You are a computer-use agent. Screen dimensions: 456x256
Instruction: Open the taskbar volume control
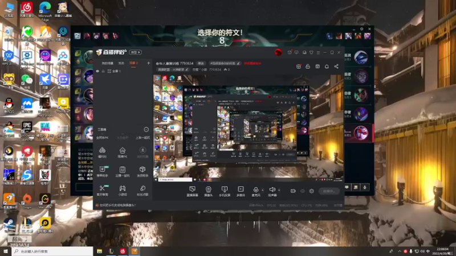[x=422, y=251]
